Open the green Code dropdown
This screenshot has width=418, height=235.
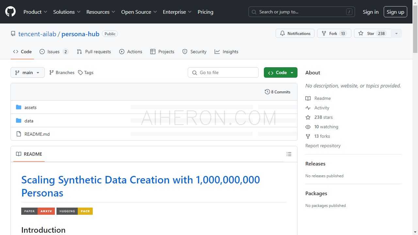coord(281,72)
